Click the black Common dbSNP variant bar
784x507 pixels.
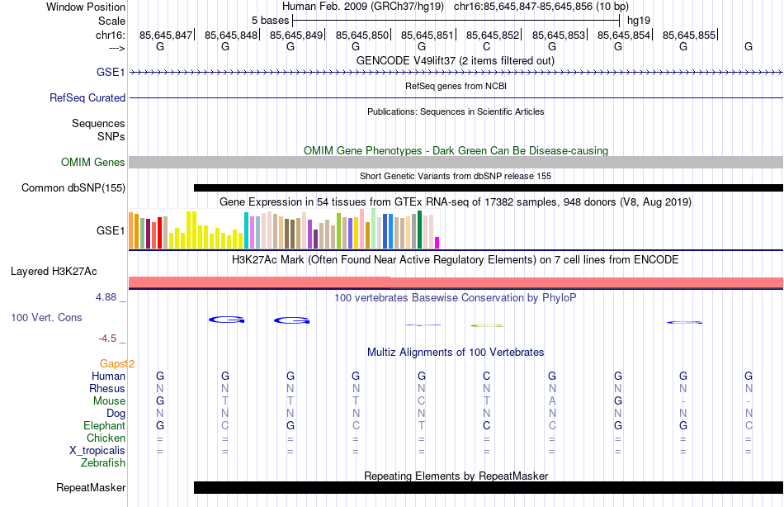pyautogui.click(x=489, y=187)
